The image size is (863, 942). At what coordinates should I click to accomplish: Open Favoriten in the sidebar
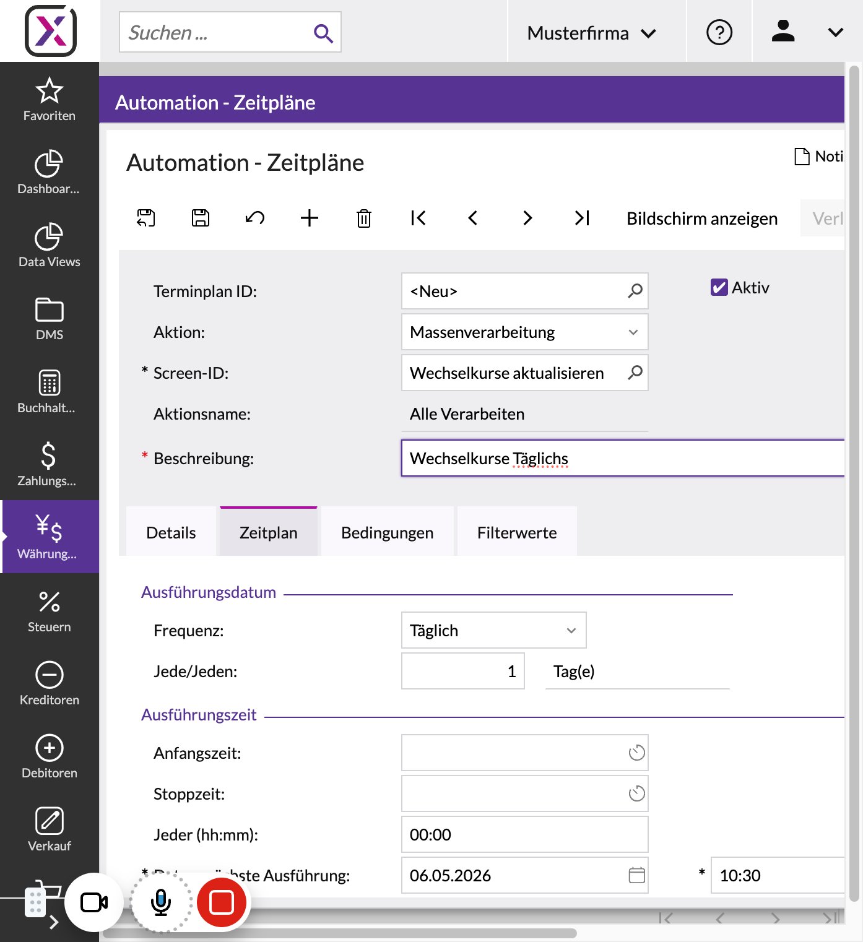[50, 99]
